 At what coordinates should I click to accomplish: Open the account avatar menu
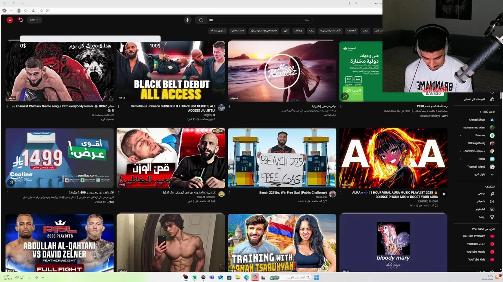9,20
